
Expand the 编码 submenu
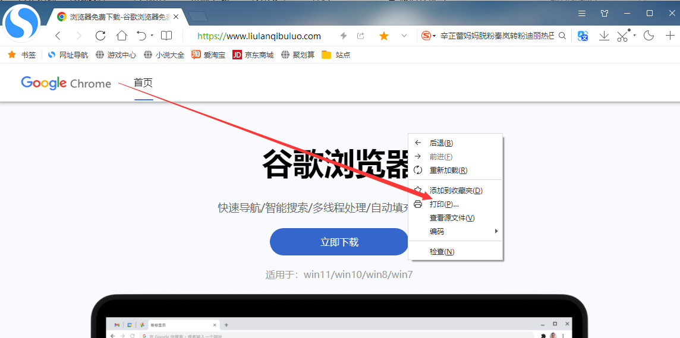455,232
